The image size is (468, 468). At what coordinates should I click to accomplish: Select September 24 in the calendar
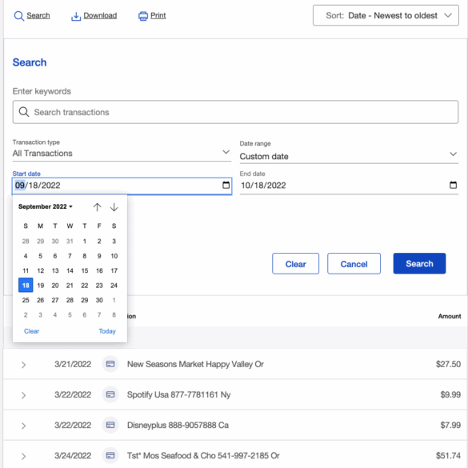[114, 285]
